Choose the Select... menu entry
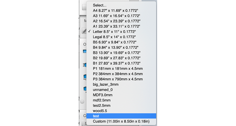This screenshot has height=126, width=236. click(121, 5)
